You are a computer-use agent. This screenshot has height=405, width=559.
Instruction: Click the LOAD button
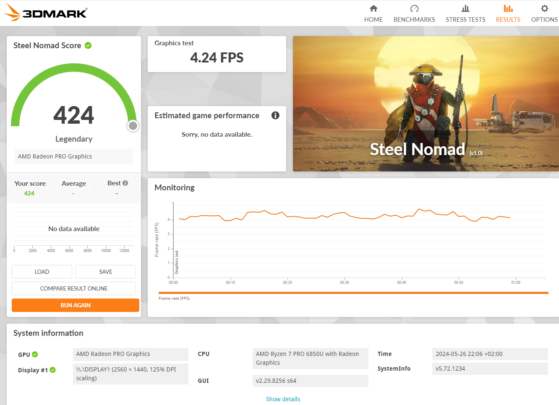tap(42, 272)
